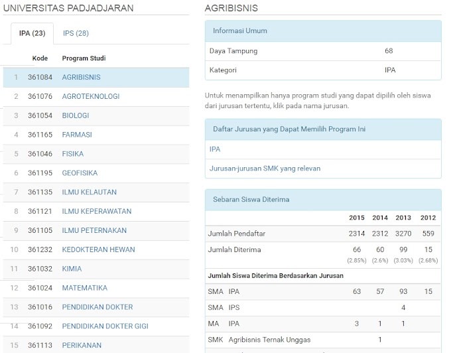Click MA IPA value 3
451x353 pixels.
[357, 324]
